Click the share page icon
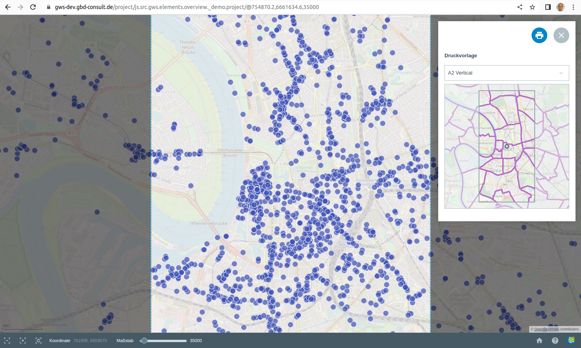 [x=520, y=7]
